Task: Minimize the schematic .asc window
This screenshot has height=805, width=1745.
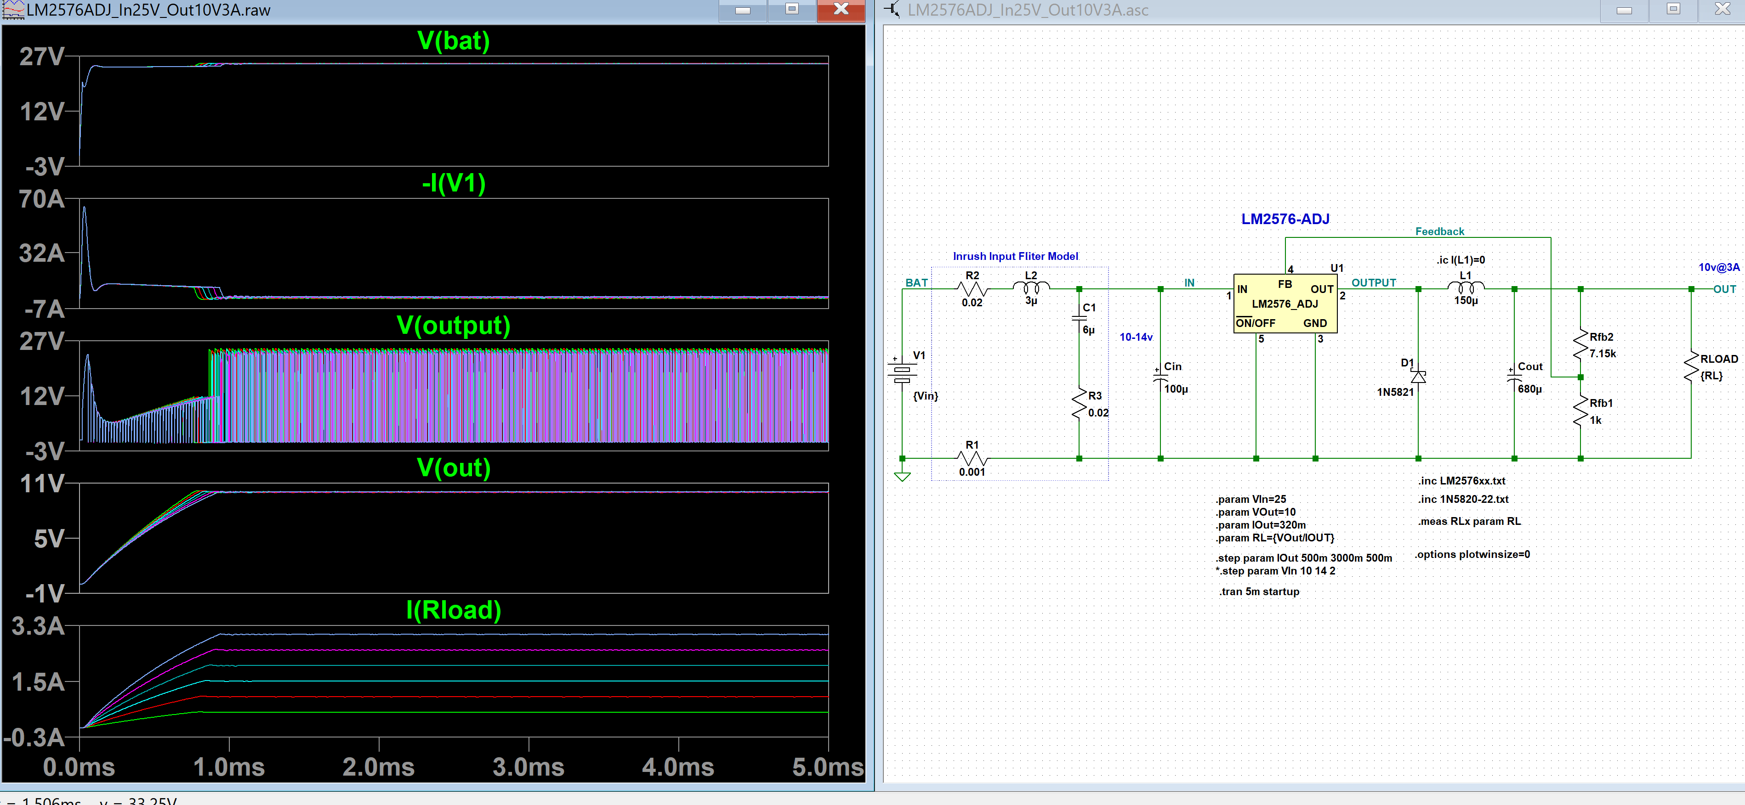Action: (1624, 10)
